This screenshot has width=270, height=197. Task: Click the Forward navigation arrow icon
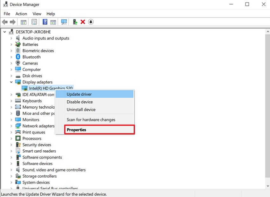tap(12, 22)
